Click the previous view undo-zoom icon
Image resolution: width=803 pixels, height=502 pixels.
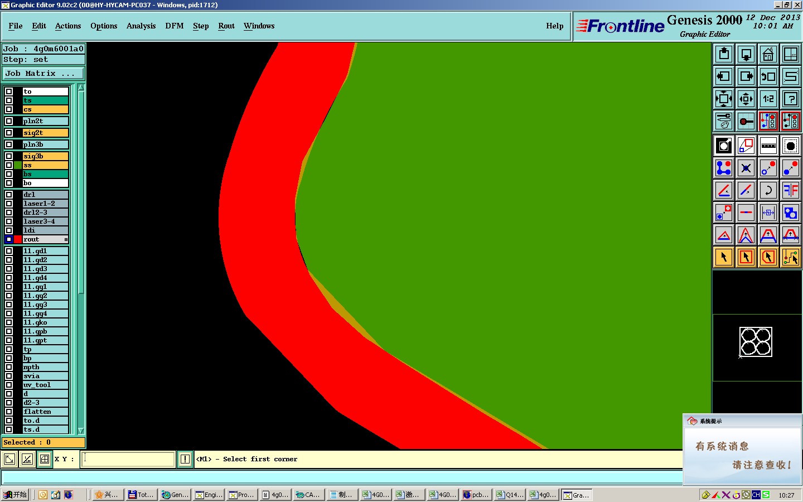pos(768,76)
